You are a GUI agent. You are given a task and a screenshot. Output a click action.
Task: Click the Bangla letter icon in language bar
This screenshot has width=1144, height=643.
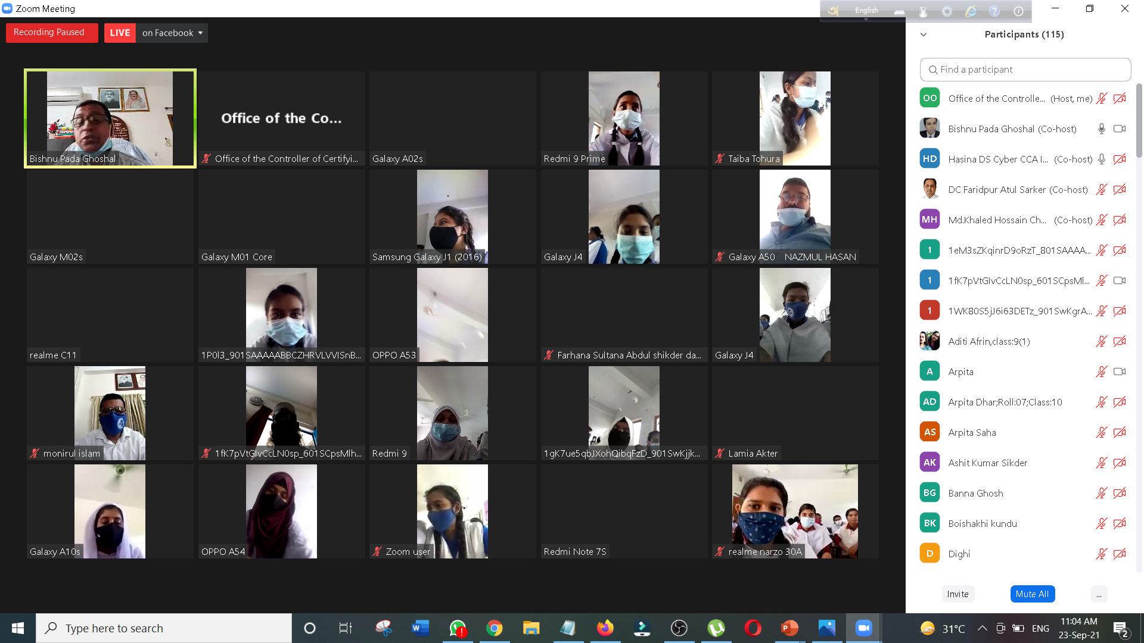click(833, 11)
